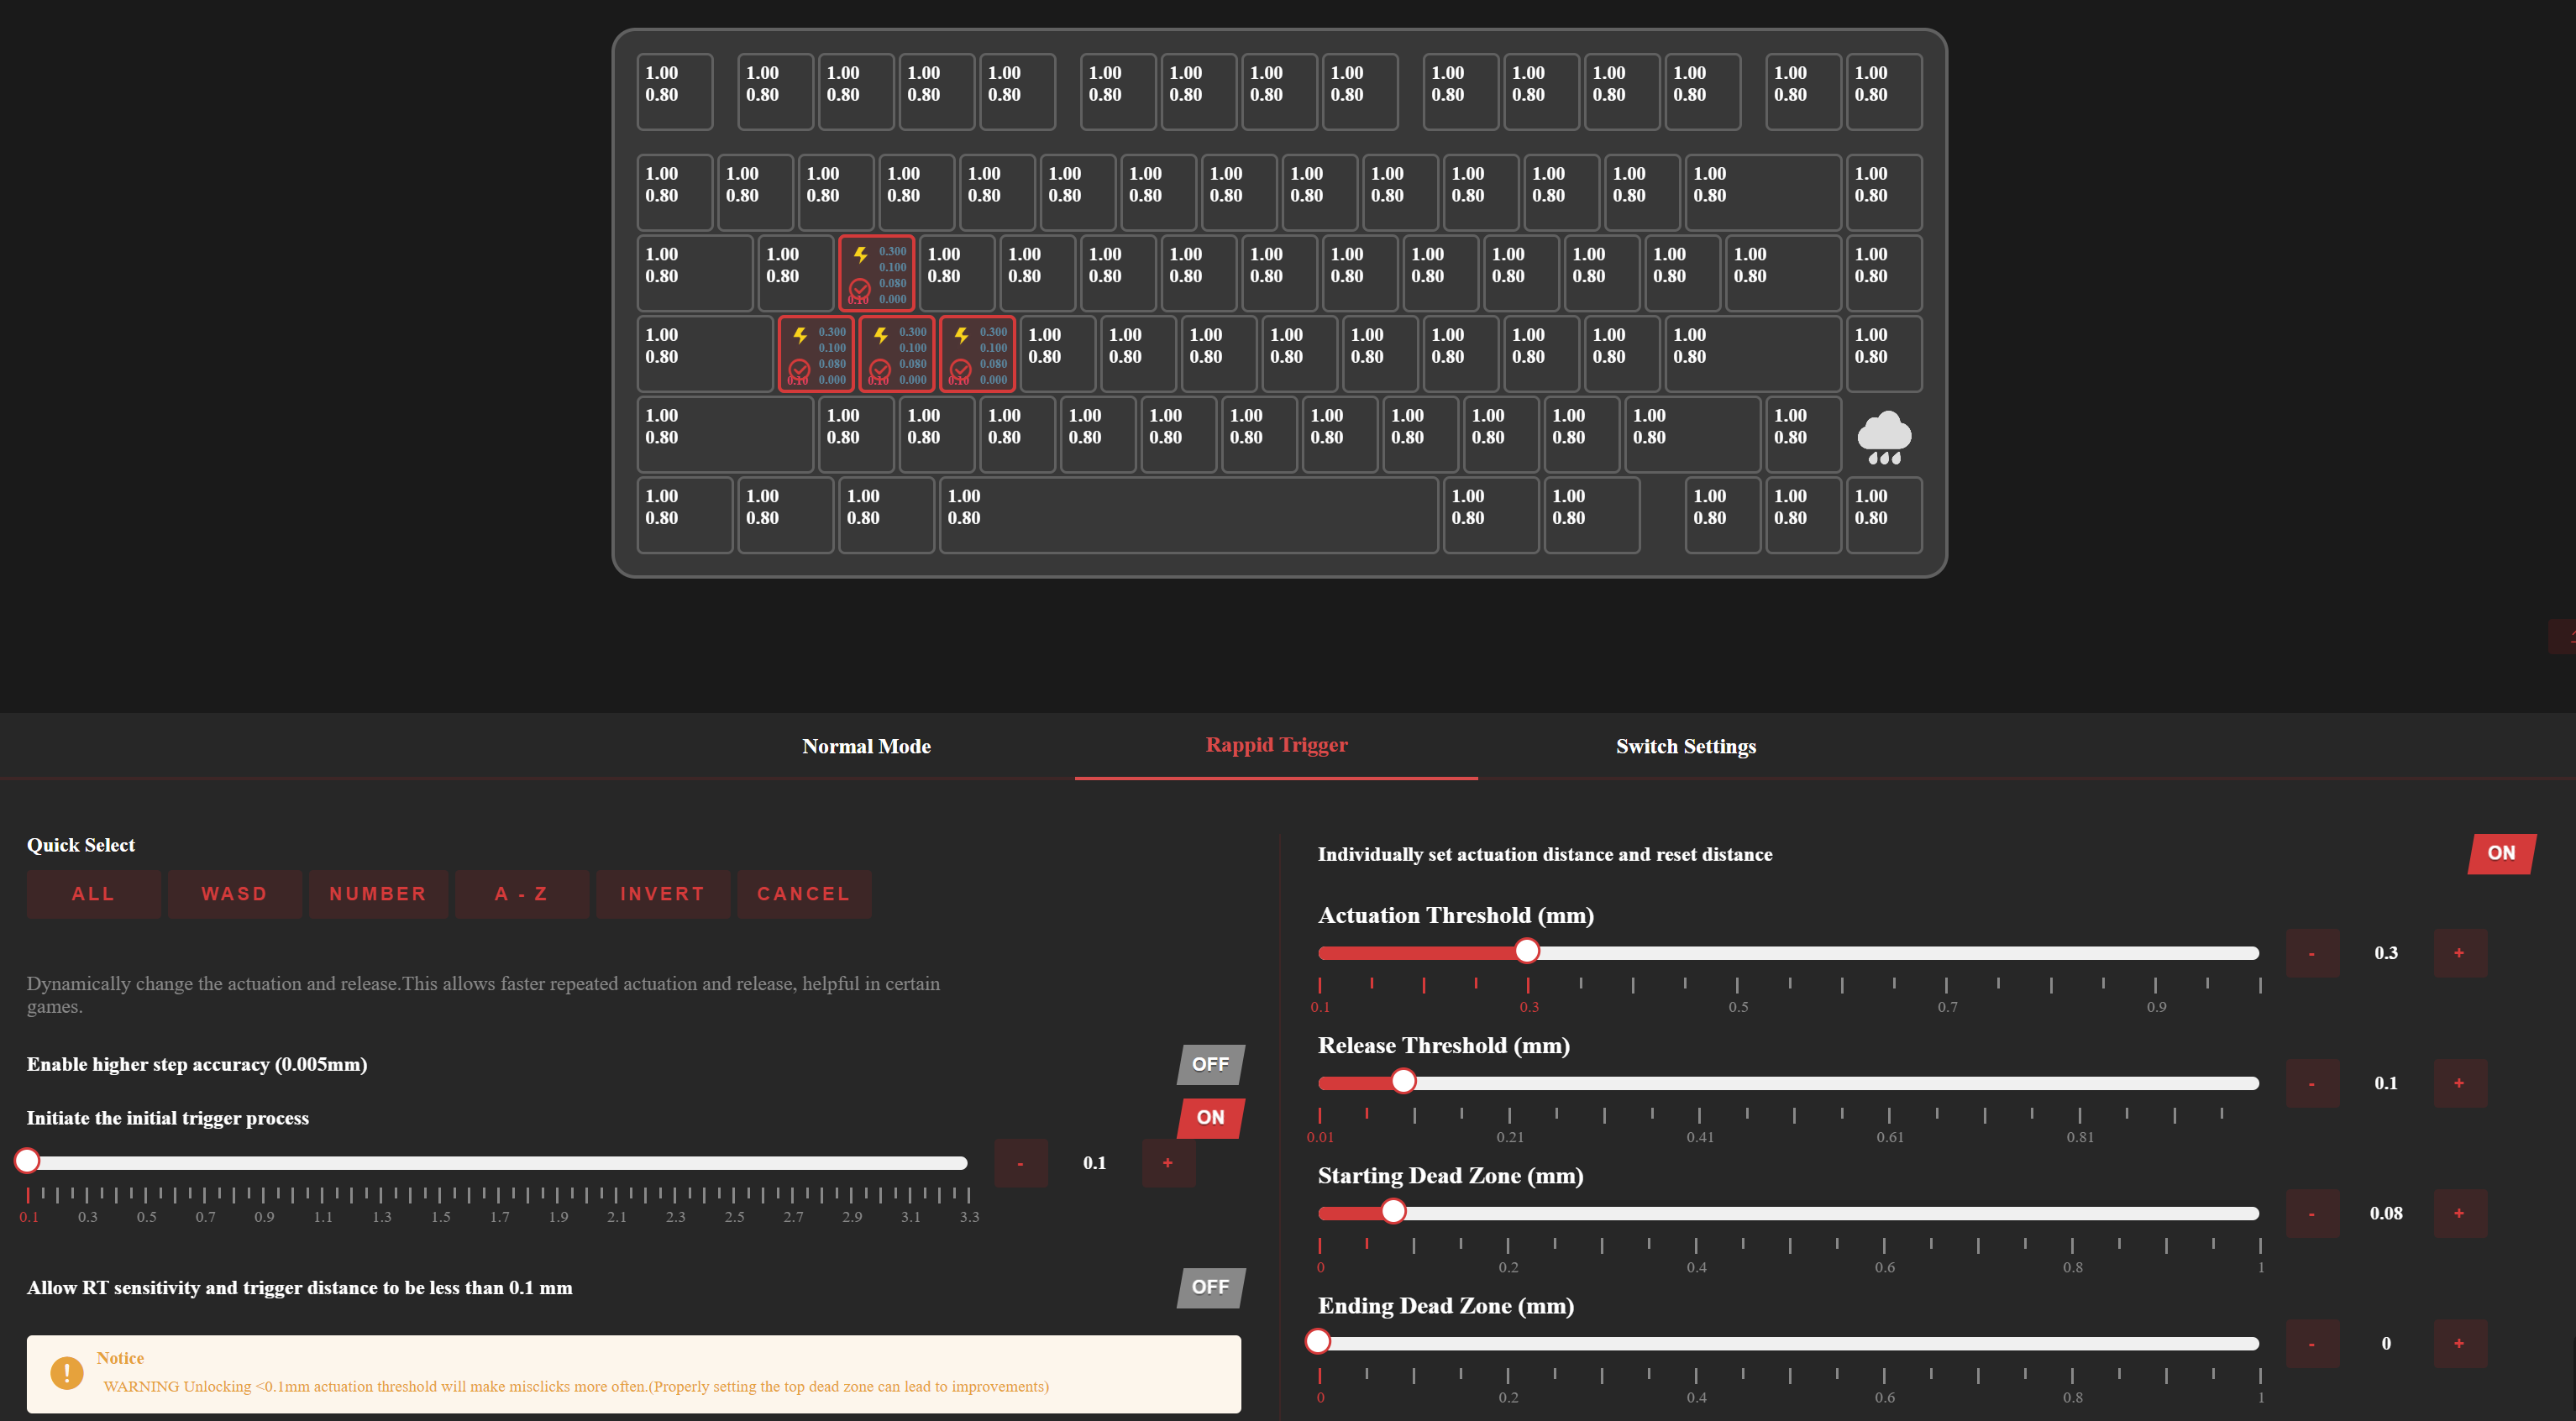This screenshot has height=1421, width=2576.
Task: Toggle Initiate the initial trigger process switch
Action: click(1210, 1117)
